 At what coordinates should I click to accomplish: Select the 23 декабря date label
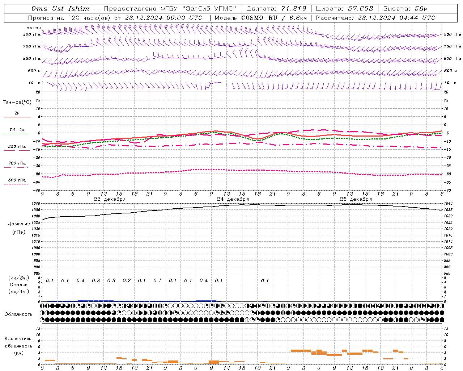pyautogui.click(x=110, y=199)
